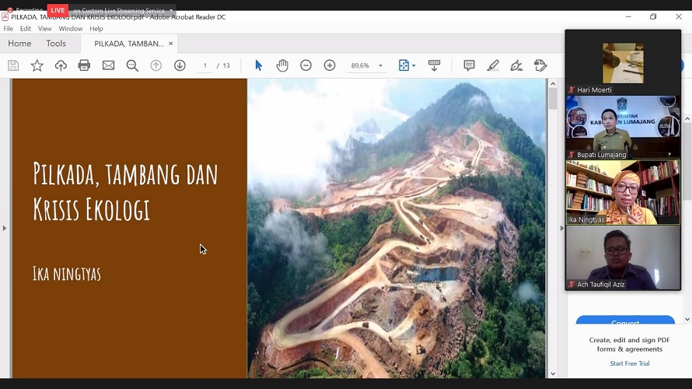Go to next page arrow
Image resolution: width=692 pixels, height=389 pixels.
180,66
